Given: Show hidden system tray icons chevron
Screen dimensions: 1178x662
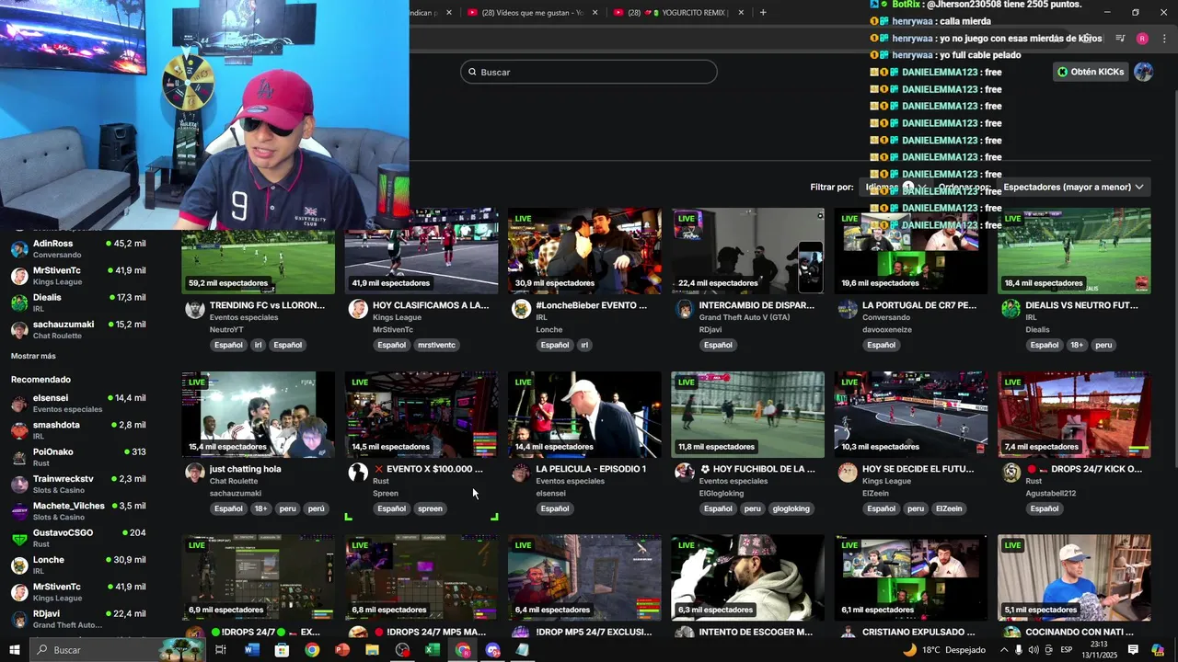Looking at the screenshot, I should (1004, 650).
